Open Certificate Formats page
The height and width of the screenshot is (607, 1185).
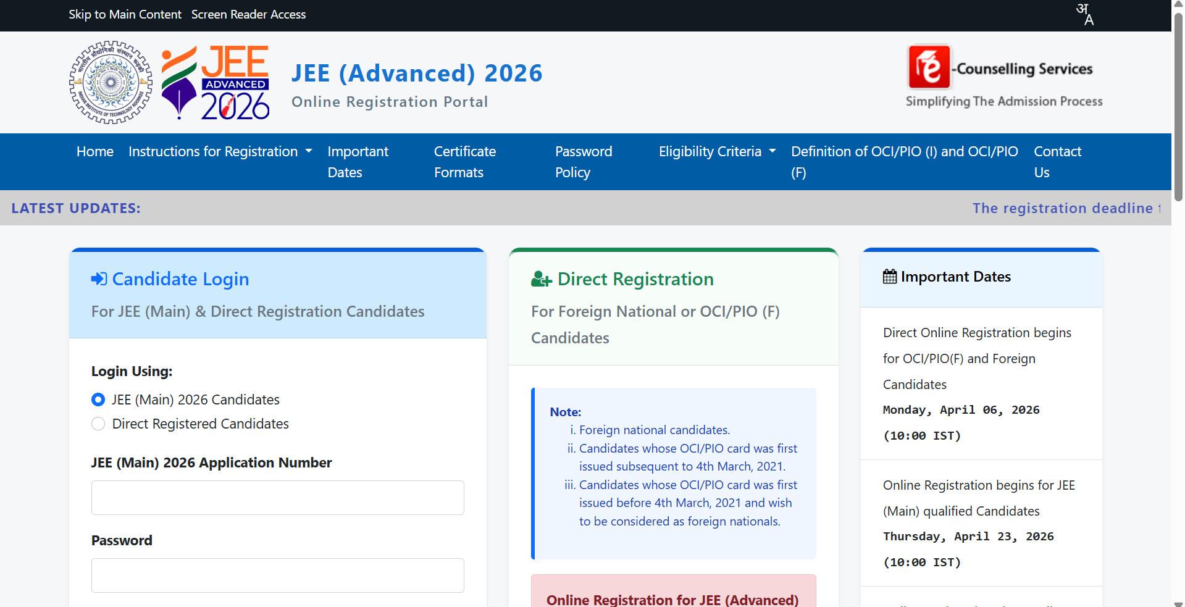click(x=465, y=162)
